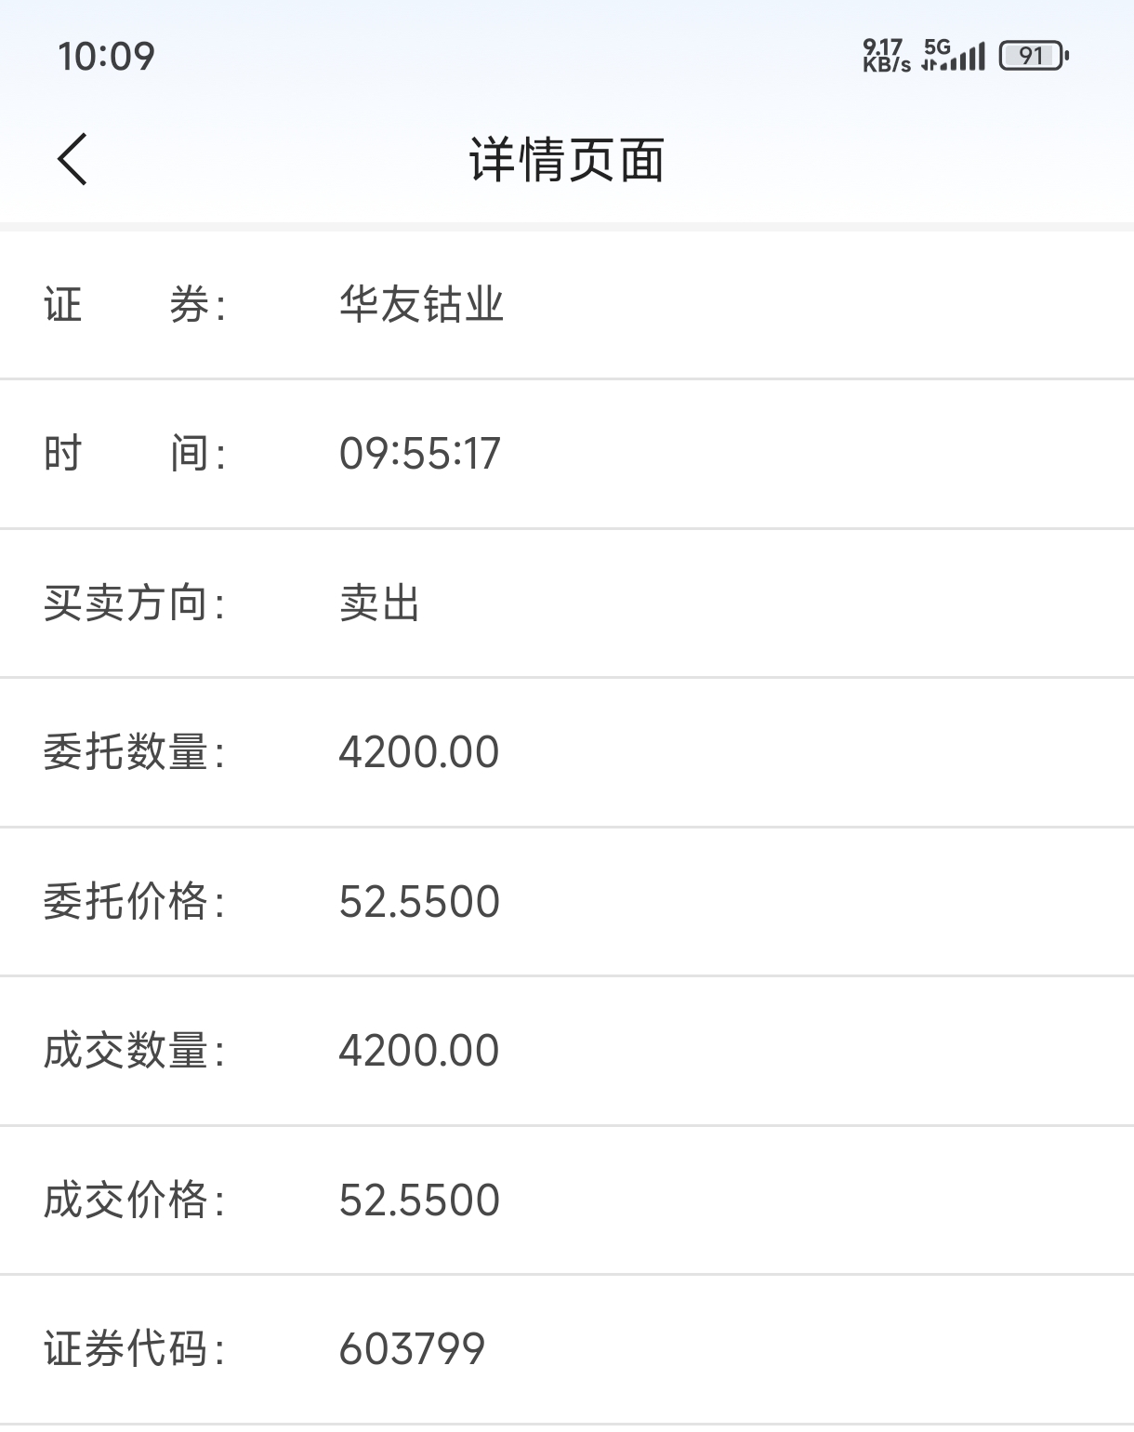The height and width of the screenshot is (1432, 1134).
Task: Select the 时间 row label
Action: (x=135, y=454)
